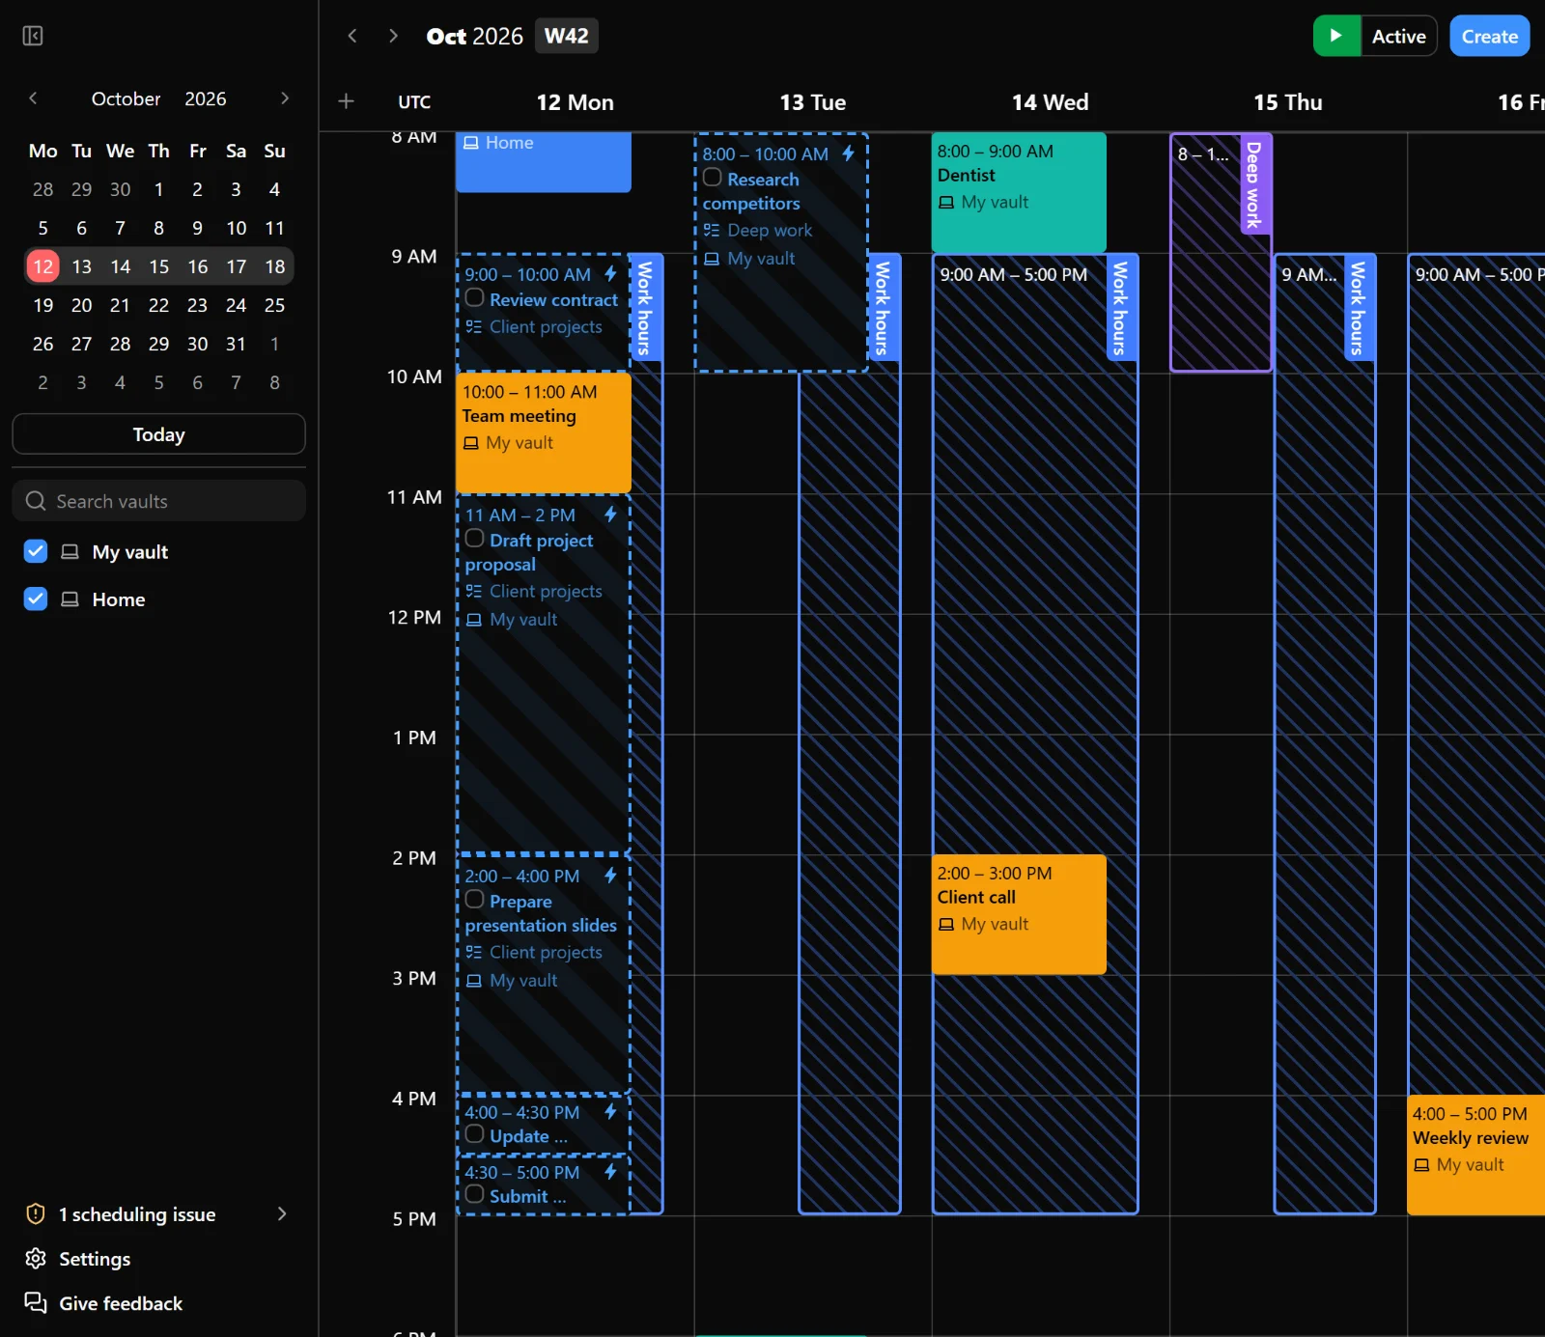Viewport: 1545px width, 1337px height.
Task: Check off Research competitors task
Action: pos(713,178)
